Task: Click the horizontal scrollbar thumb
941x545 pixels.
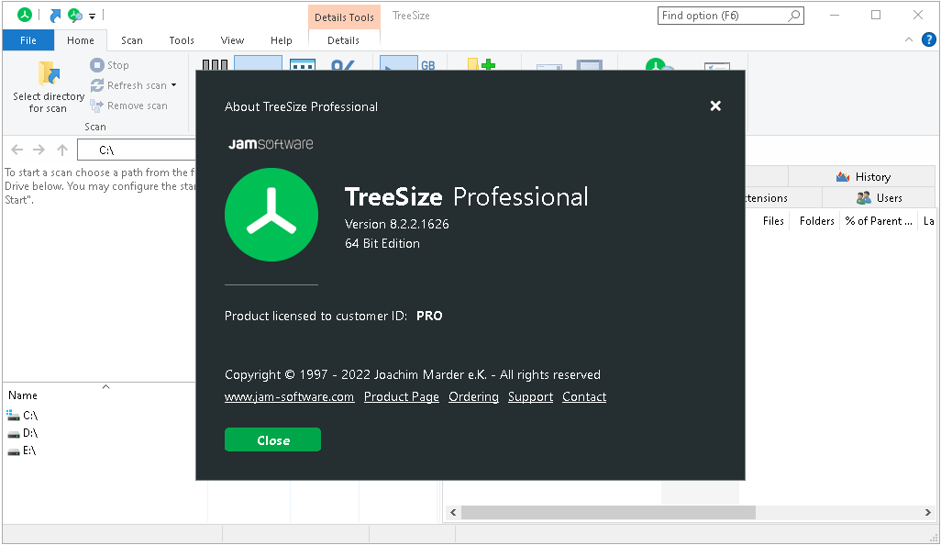Action: 608,512
